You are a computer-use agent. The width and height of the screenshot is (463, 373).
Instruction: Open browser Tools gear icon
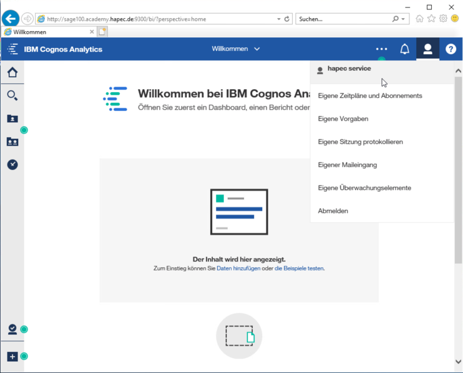pos(443,19)
